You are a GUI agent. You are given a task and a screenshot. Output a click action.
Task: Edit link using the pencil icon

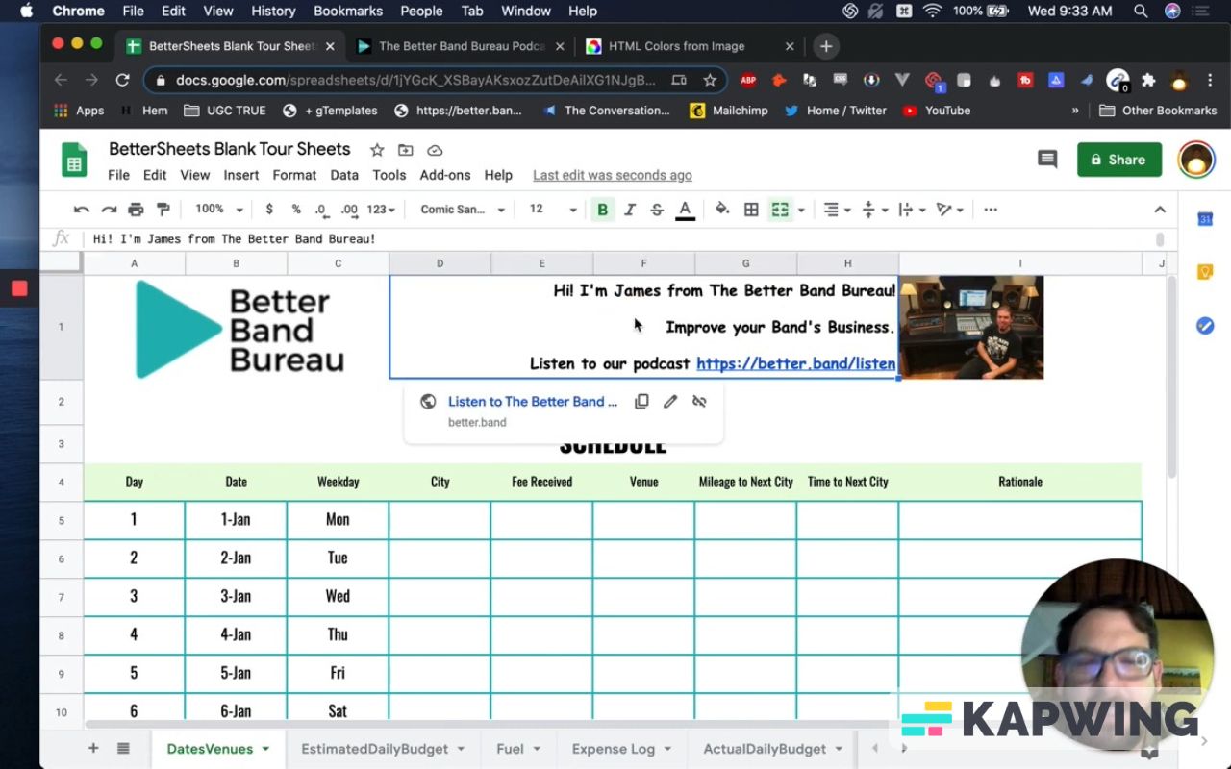[x=670, y=402]
